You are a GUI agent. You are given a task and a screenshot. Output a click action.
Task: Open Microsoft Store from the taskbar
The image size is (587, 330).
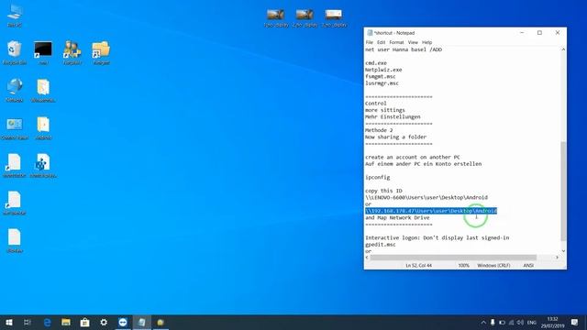click(x=85, y=322)
